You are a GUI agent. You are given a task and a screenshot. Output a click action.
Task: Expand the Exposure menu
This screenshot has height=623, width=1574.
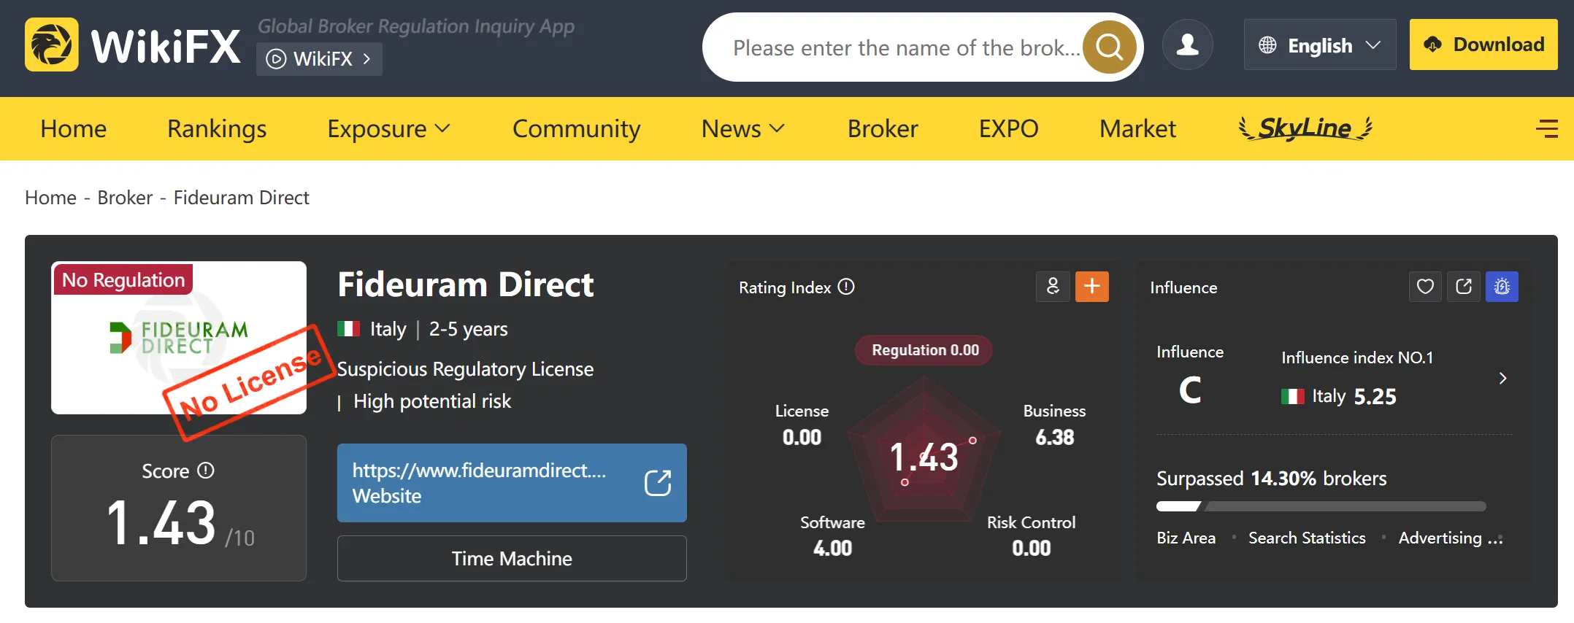pos(388,129)
